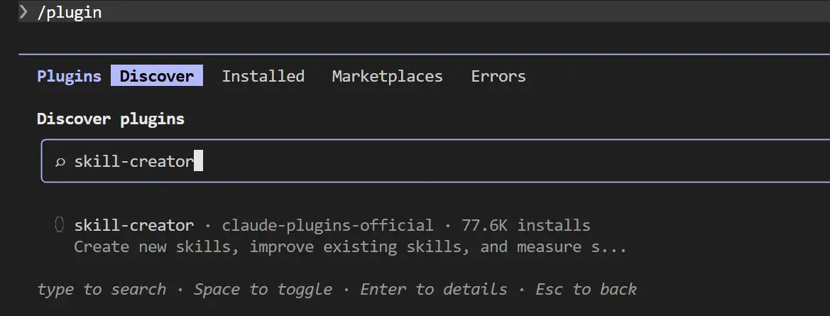830x316 pixels.
Task: Click the 'Enter to details' hint
Action: (433, 289)
